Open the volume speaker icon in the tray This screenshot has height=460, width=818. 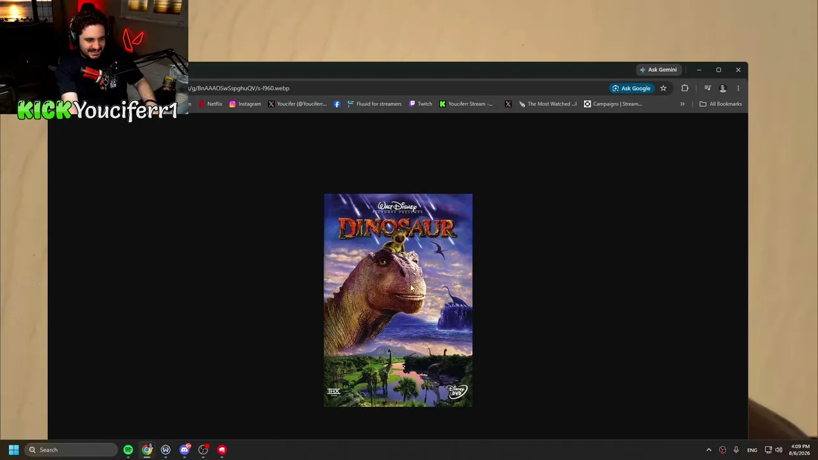778,450
